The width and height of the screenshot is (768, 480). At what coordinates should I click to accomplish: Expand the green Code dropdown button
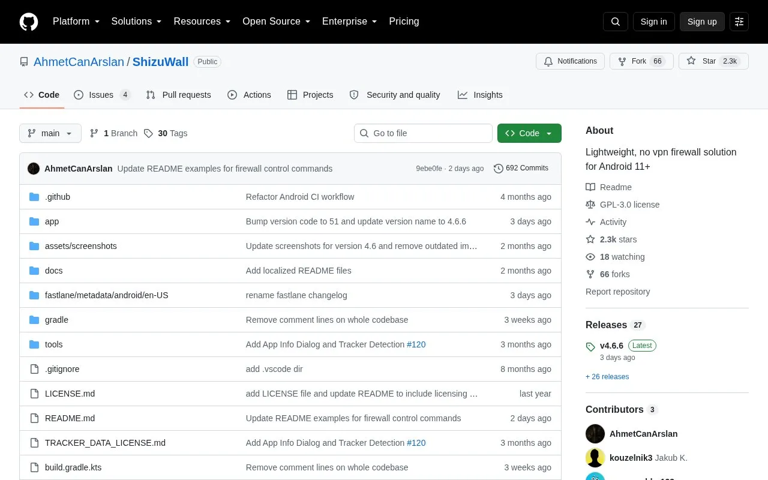(x=529, y=133)
